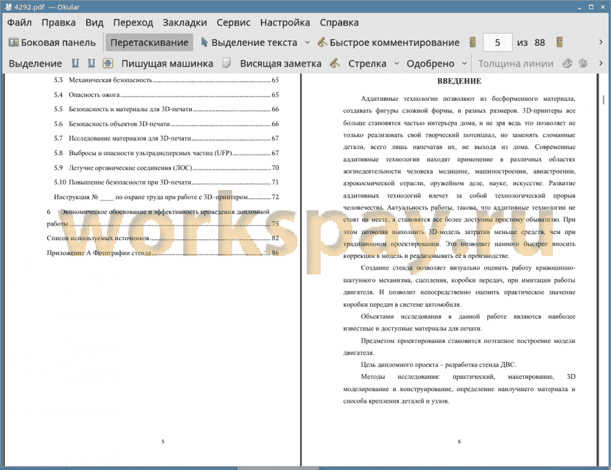611x470 pixels.
Task: Toggle the Боковая панель sidebar button
Action: (52, 43)
